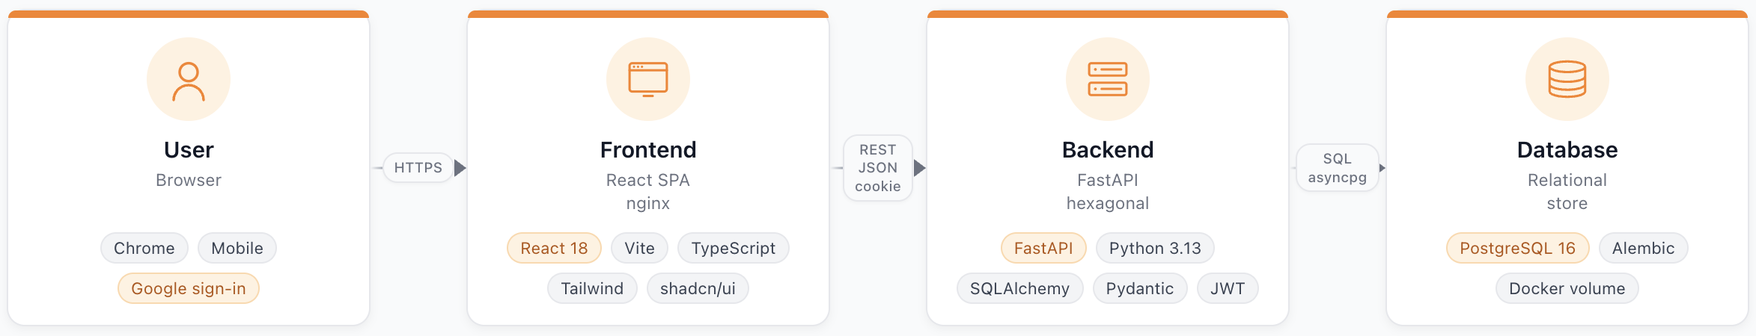Screen dimensions: 1756x336
Task: Select the React 18 tag
Action: tap(554, 249)
